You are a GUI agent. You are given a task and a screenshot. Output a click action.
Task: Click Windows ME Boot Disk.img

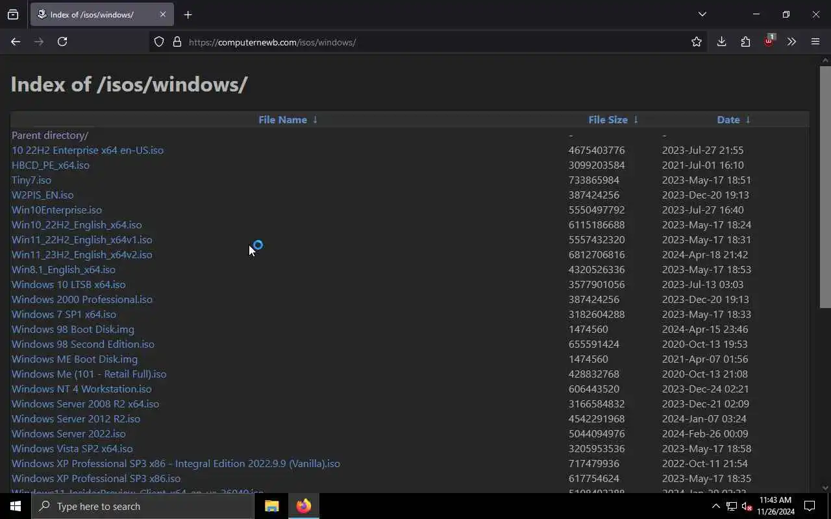pyautogui.click(x=75, y=359)
